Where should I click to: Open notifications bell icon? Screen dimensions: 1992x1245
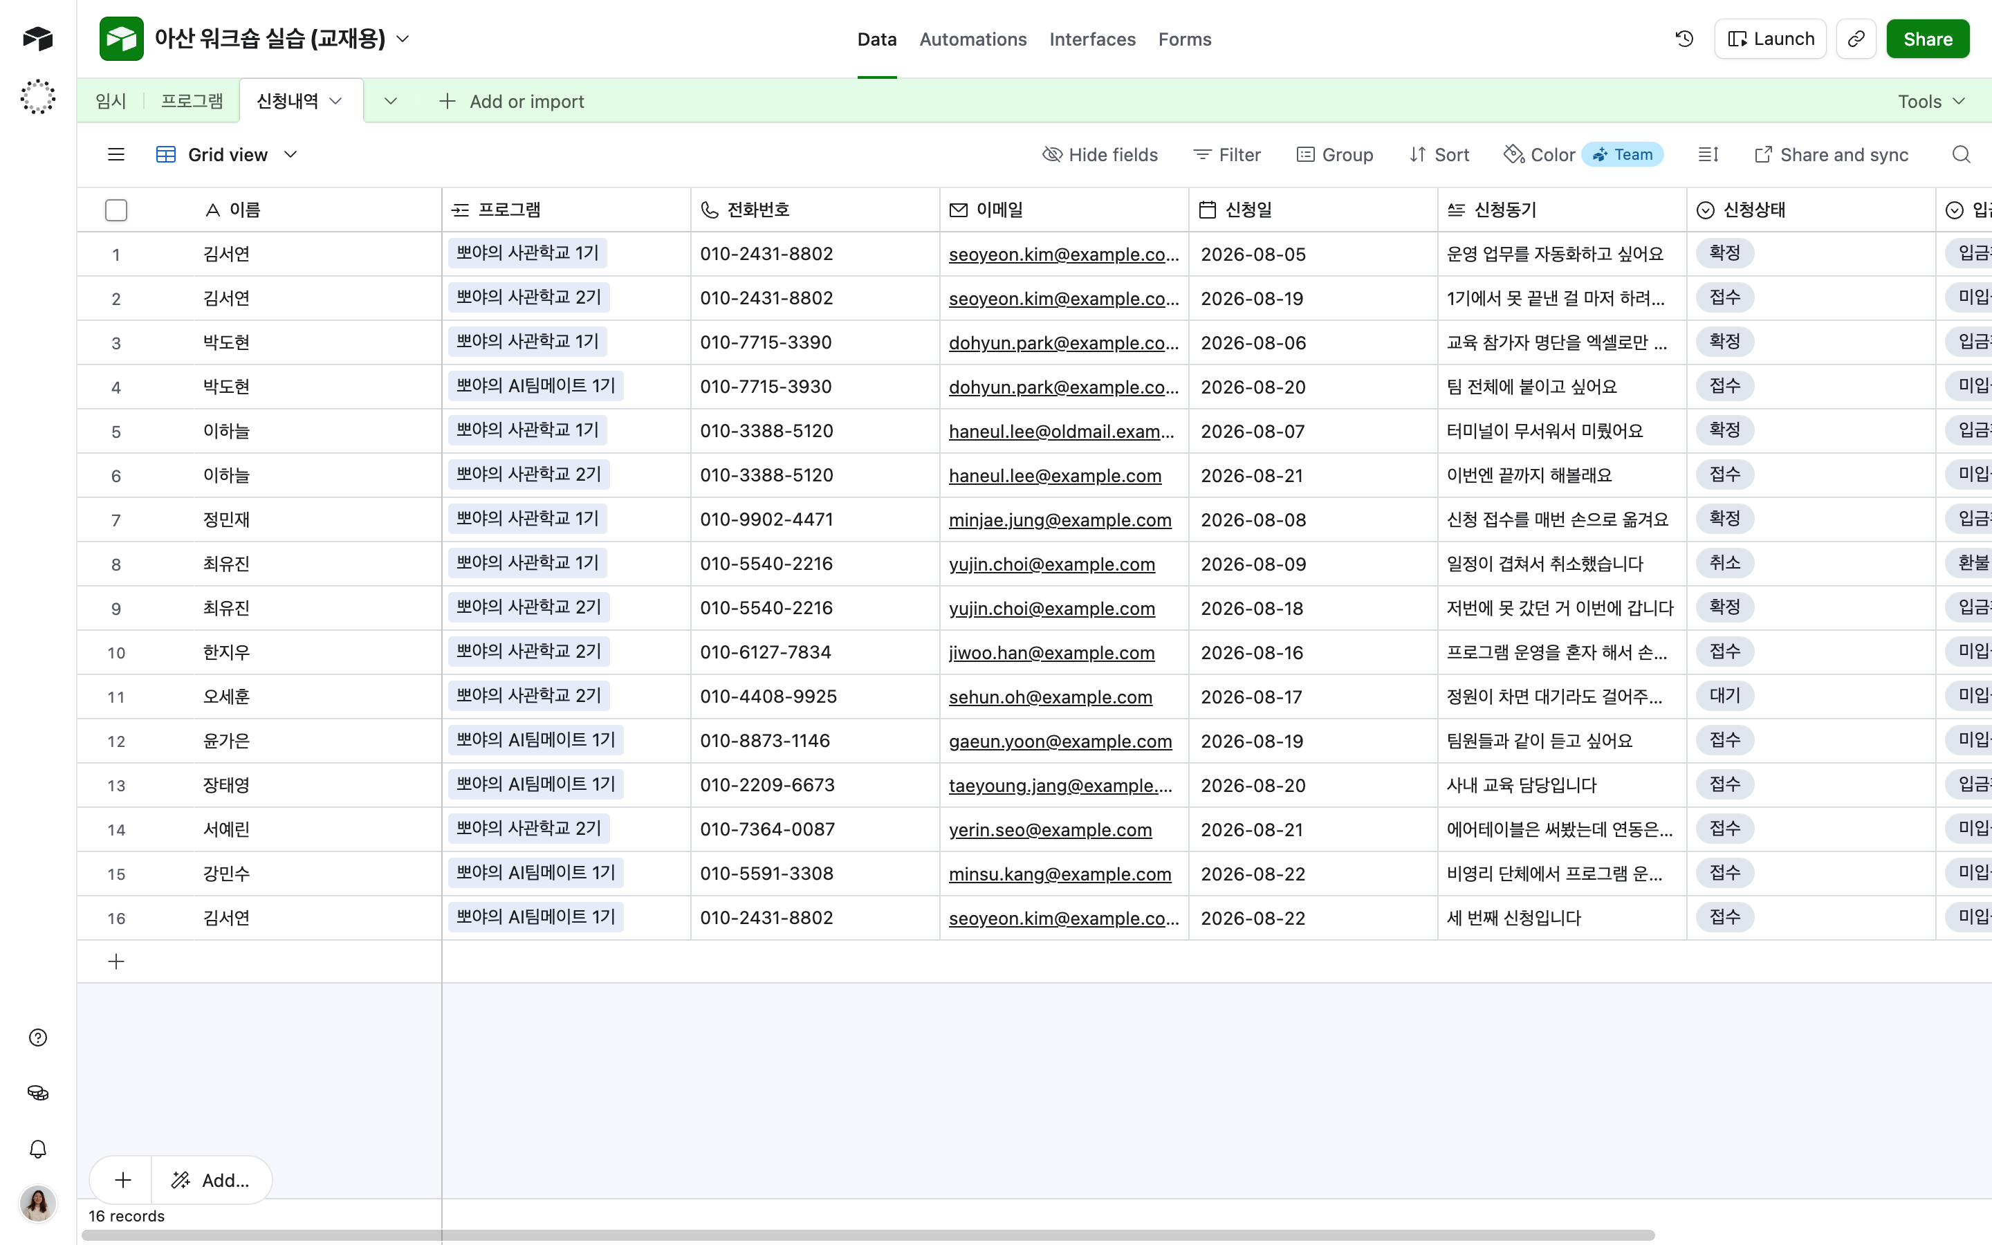(x=38, y=1150)
